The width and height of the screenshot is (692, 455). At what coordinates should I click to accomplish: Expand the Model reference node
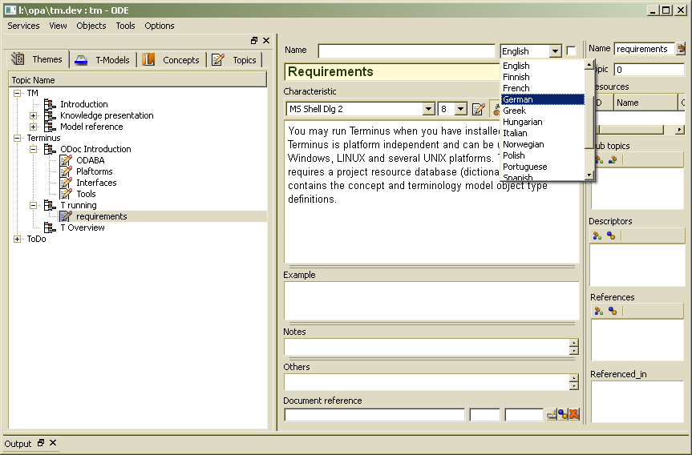pos(33,127)
